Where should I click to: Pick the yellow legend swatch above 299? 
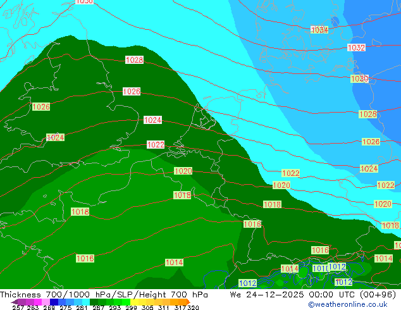pyautogui.click(x=134, y=302)
